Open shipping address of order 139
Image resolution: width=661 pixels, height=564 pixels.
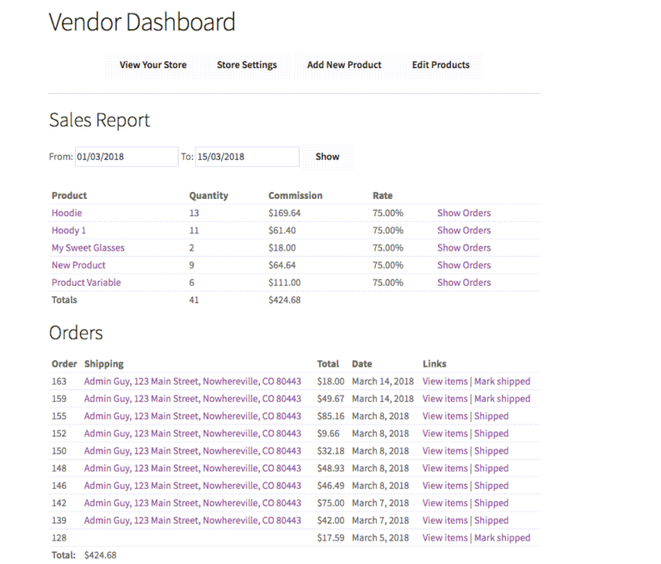193,520
